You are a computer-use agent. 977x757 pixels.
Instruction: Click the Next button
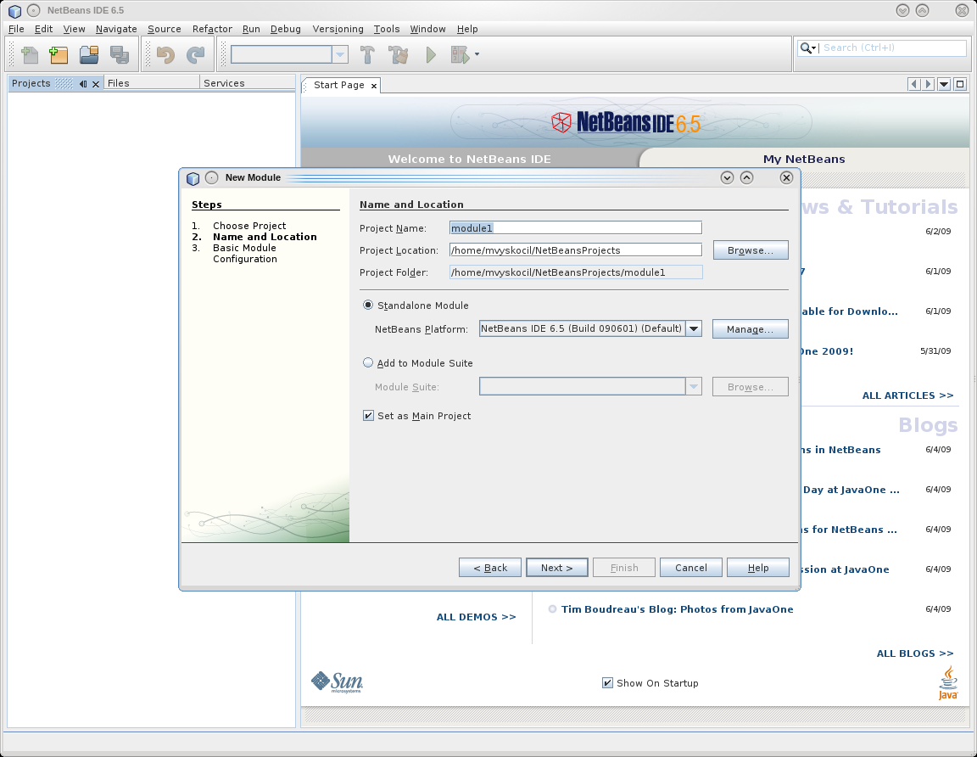556,568
